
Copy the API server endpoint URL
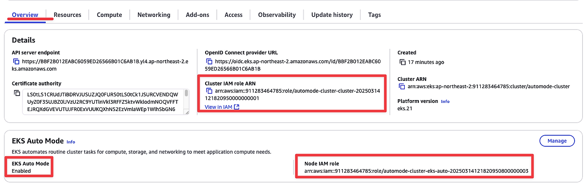pyautogui.click(x=16, y=61)
